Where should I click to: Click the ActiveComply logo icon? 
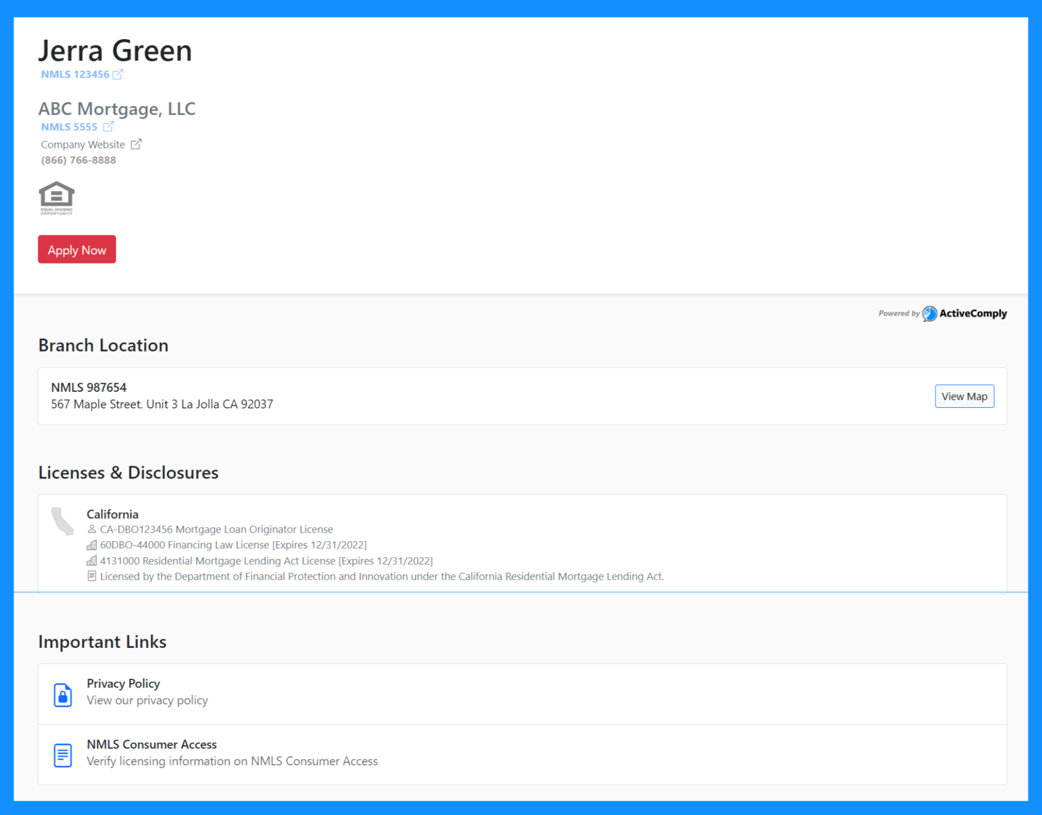pos(929,313)
